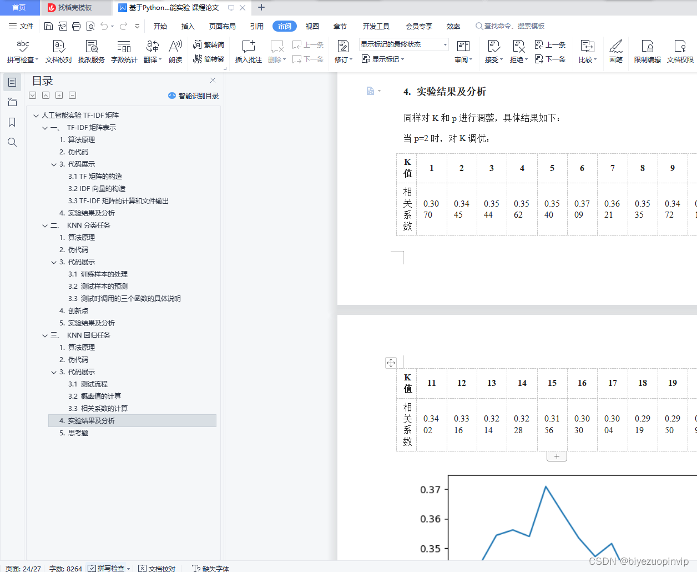
Task: Open the 显示标记 dropdown
Action: click(x=383, y=59)
